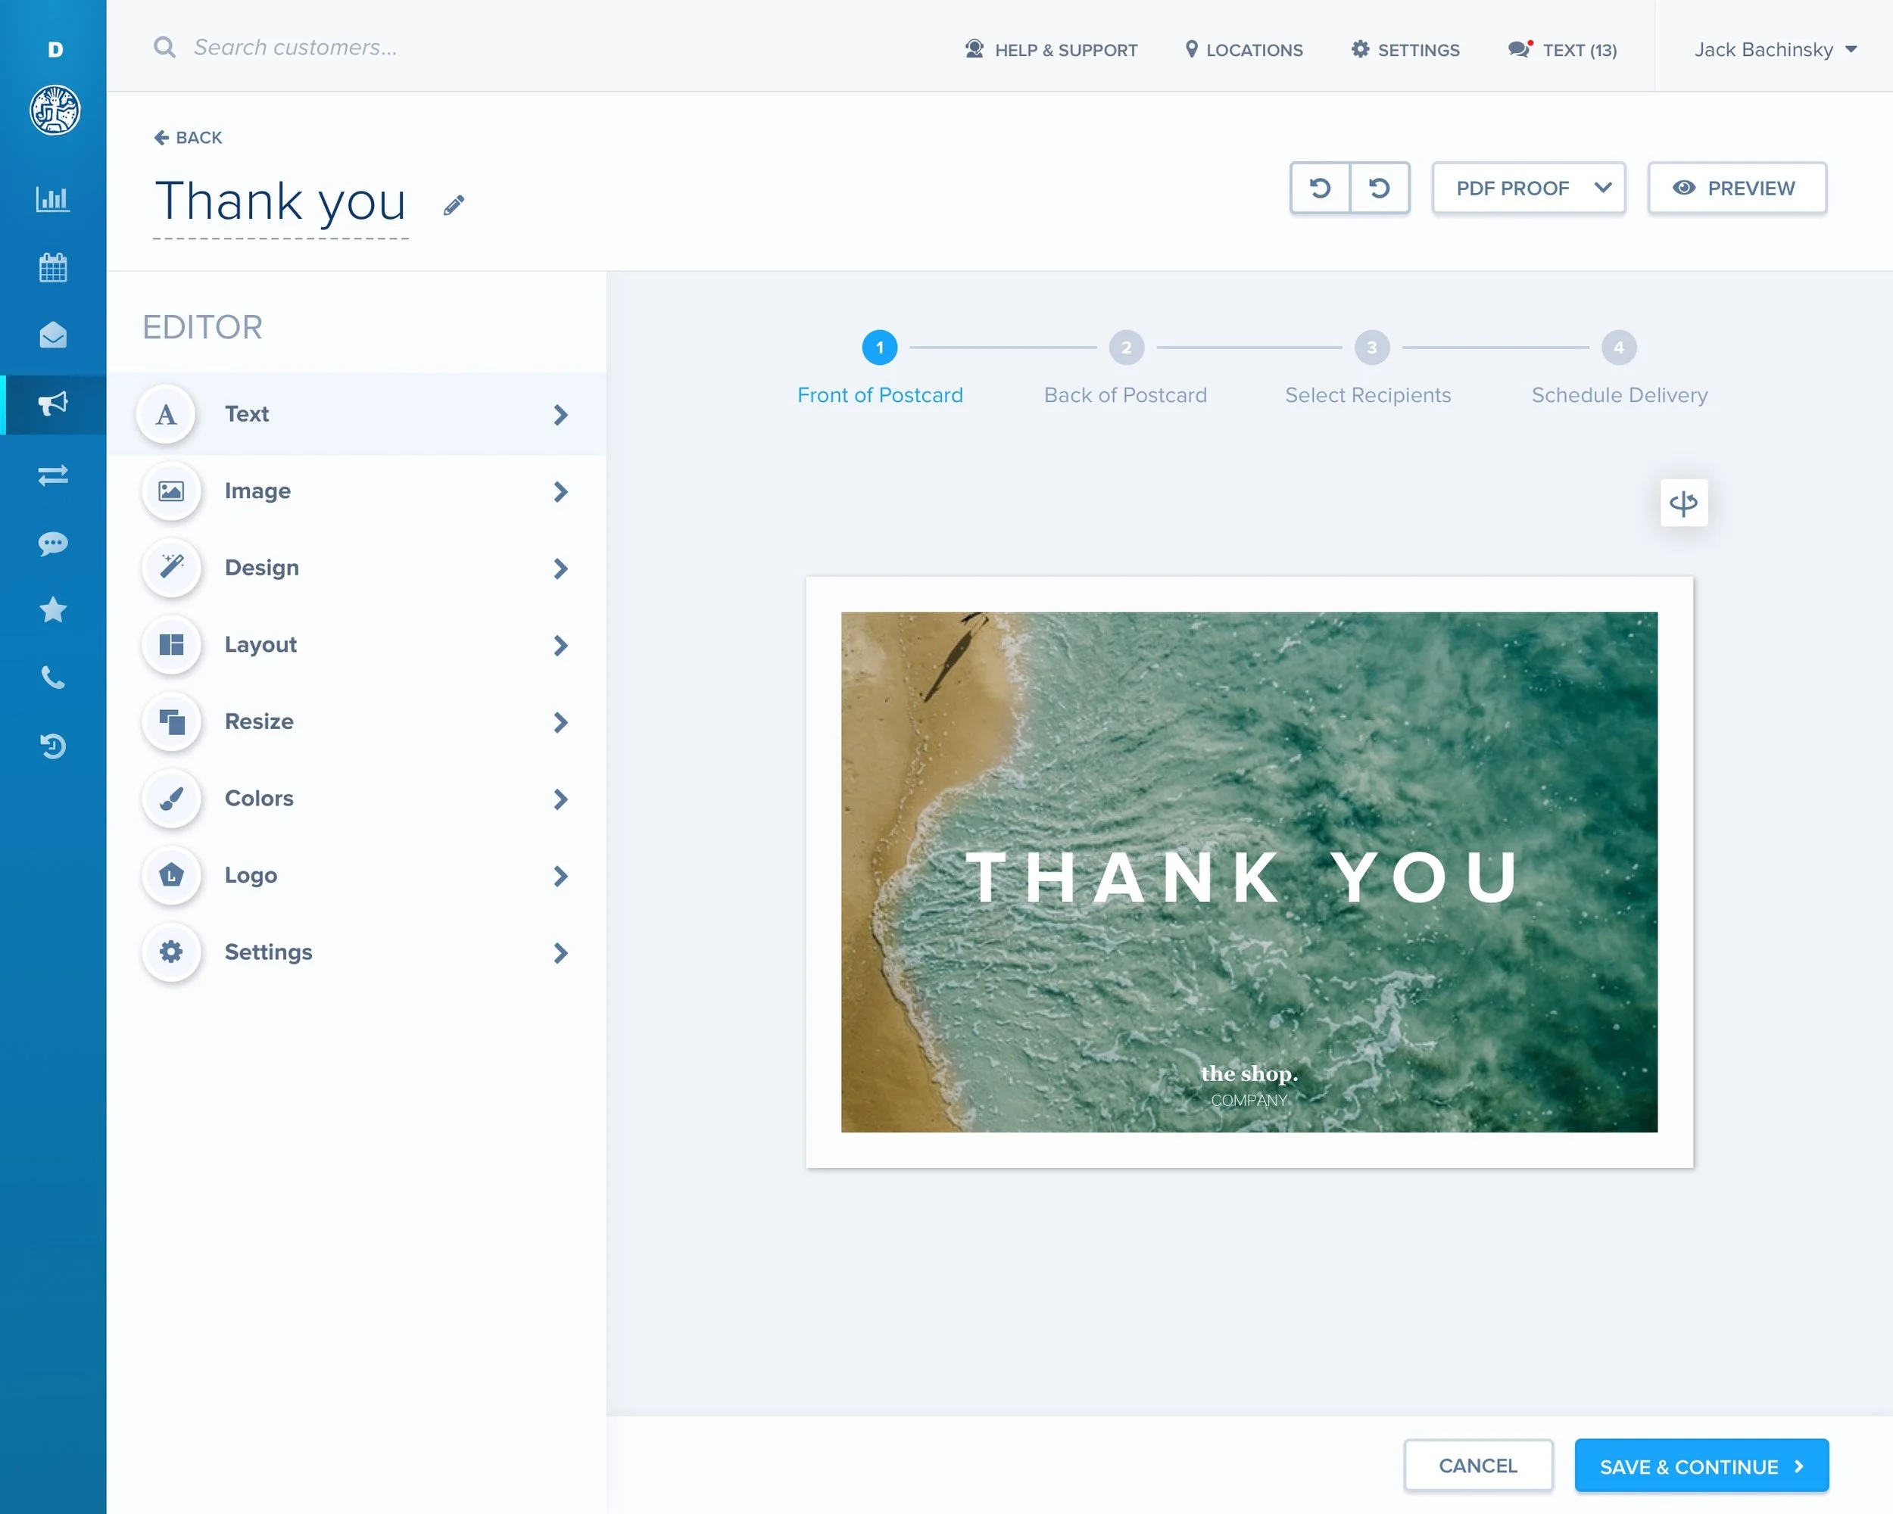The image size is (1893, 1514).
Task: Click the redo arrow button
Action: click(1380, 188)
